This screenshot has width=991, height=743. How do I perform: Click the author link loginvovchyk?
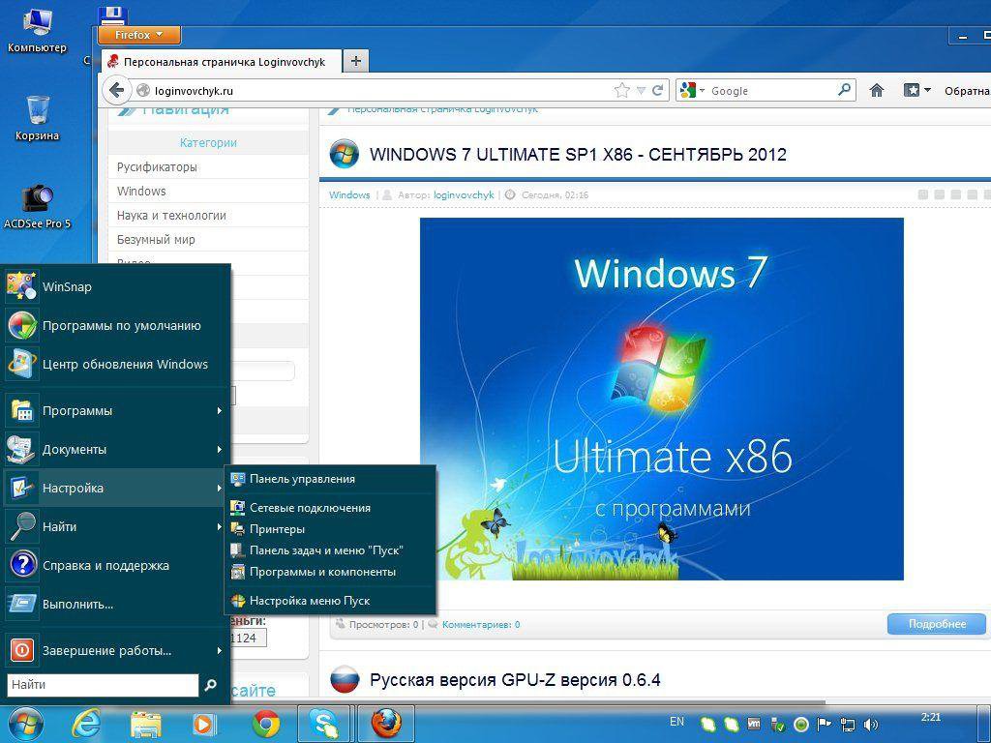[464, 194]
